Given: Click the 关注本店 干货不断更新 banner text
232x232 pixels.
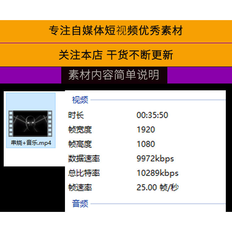Looking at the screenshot, I should [x=116, y=55].
